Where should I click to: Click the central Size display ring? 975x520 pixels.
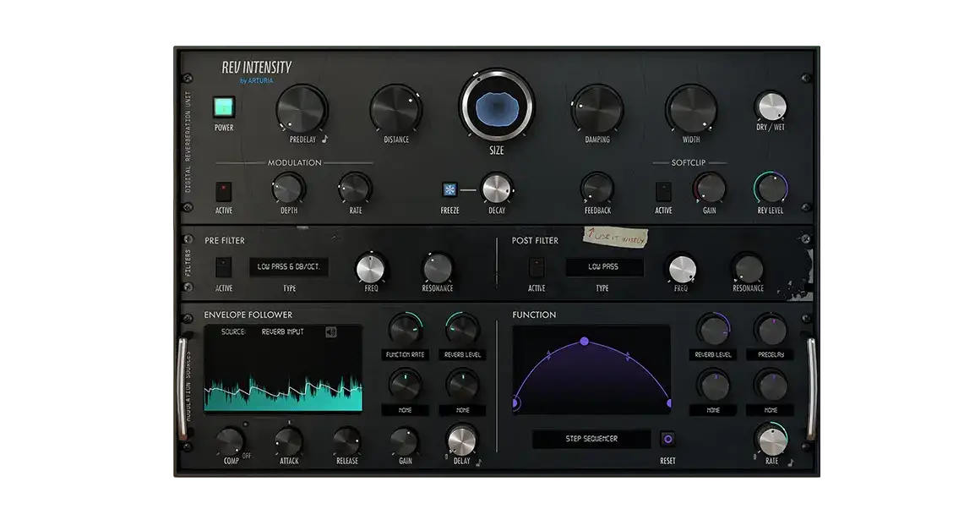click(x=496, y=107)
